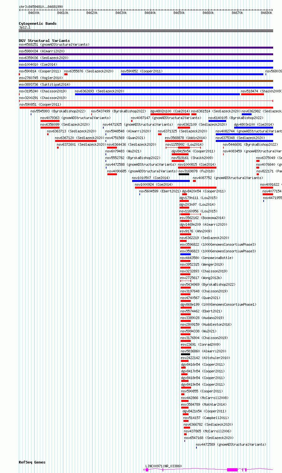Click the esv2760745 (Vogler2010) label

(41, 78)
